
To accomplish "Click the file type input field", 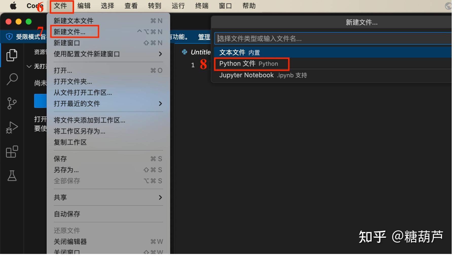I will (x=333, y=39).
